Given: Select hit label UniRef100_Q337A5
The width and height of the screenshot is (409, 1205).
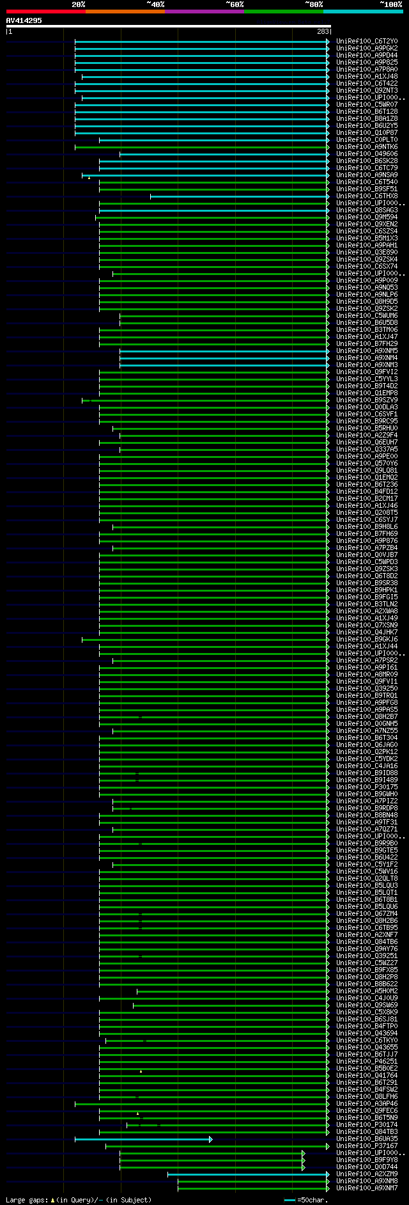Looking at the screenshot, I should point(367,450).
